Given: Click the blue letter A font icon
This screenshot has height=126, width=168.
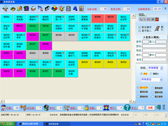Looking at the screenshot, I should tap(75, 9).
